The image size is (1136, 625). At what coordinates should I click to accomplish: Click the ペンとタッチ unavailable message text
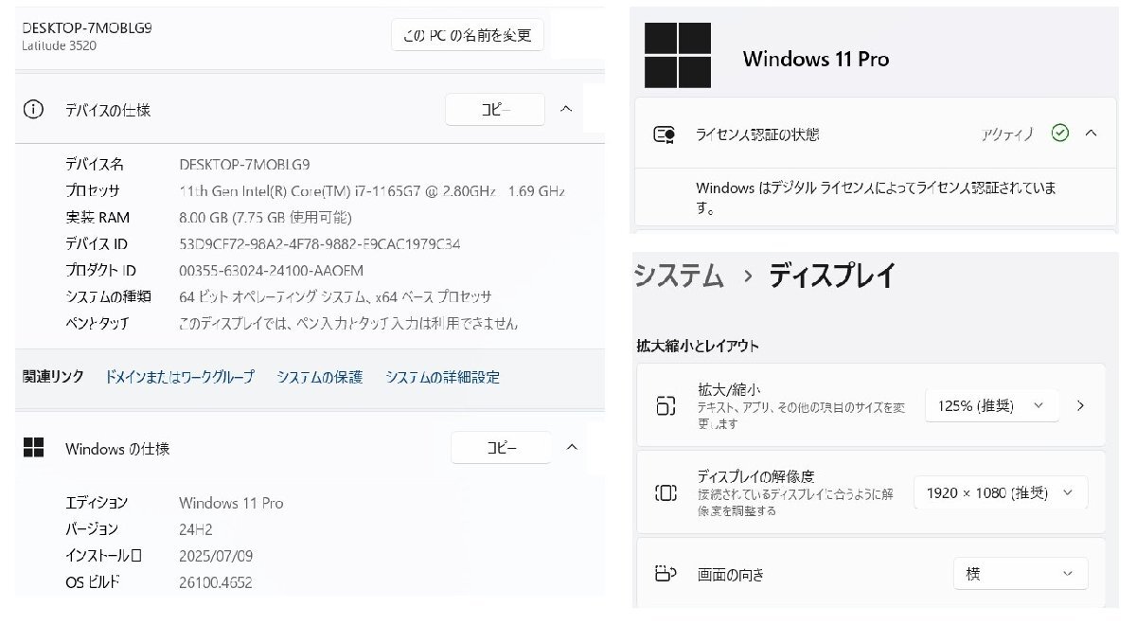(x=348, y=323)
